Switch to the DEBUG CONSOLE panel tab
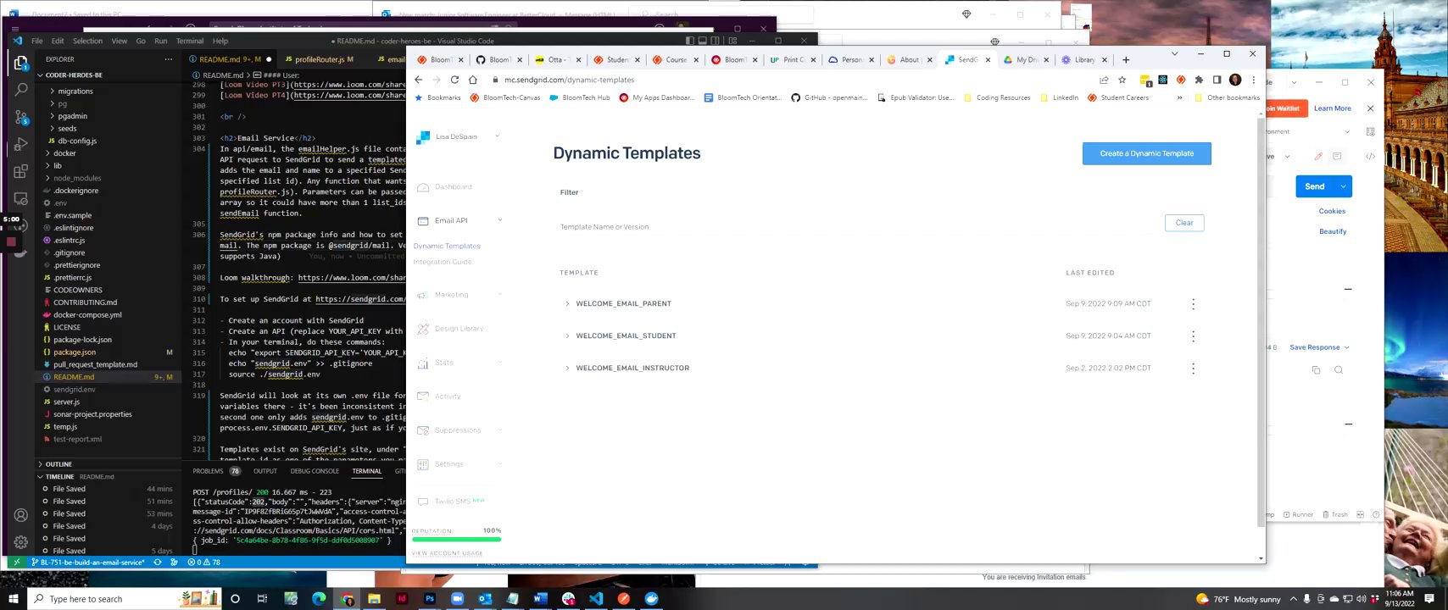The width and height of the screenshot is (1448, 610). coord(315,471)
